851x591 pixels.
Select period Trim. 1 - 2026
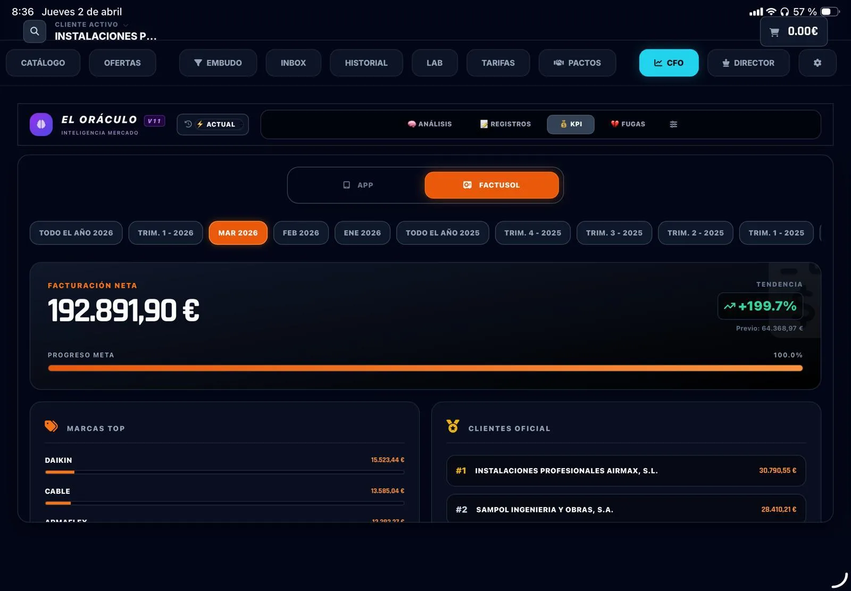[x=165, y=233]
